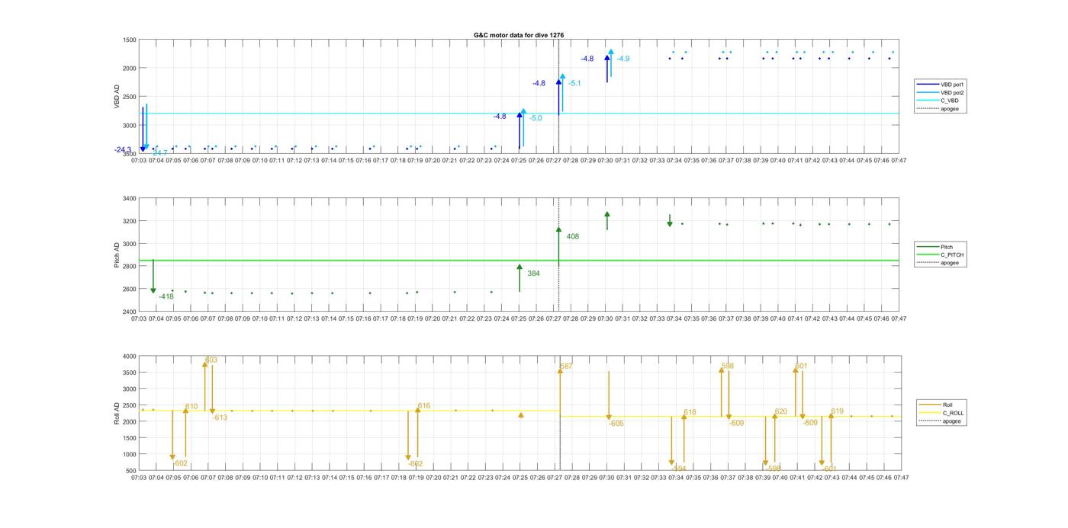Click the '384' pitch value label
This screenshot has width=1068, height=528.
[x=533, y=274]
